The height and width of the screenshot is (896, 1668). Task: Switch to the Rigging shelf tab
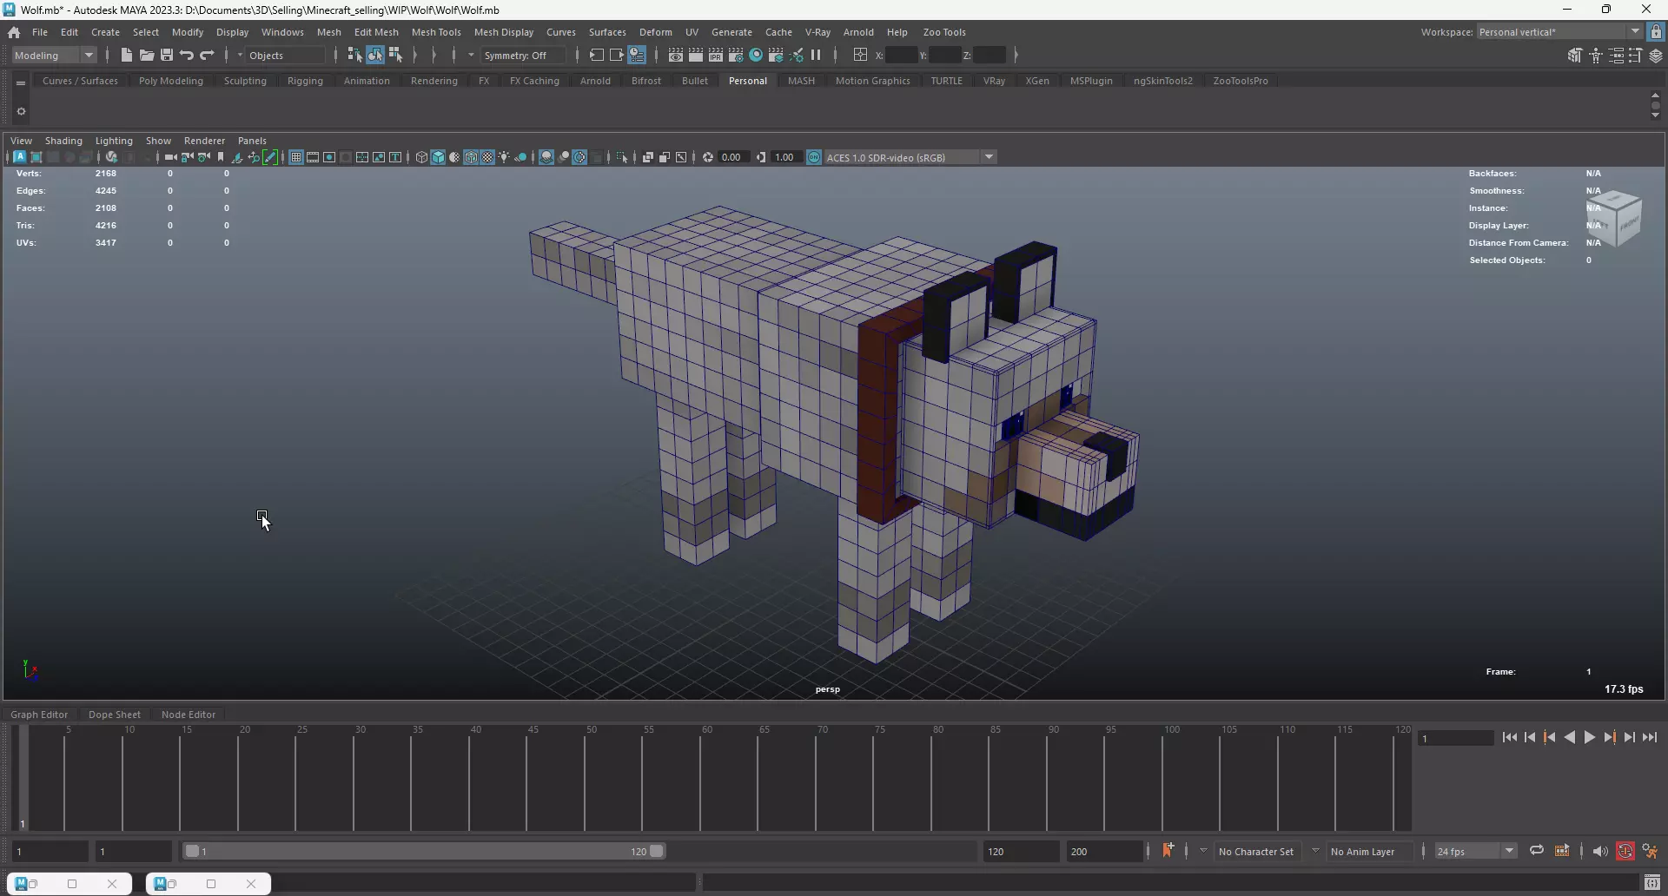305,81
